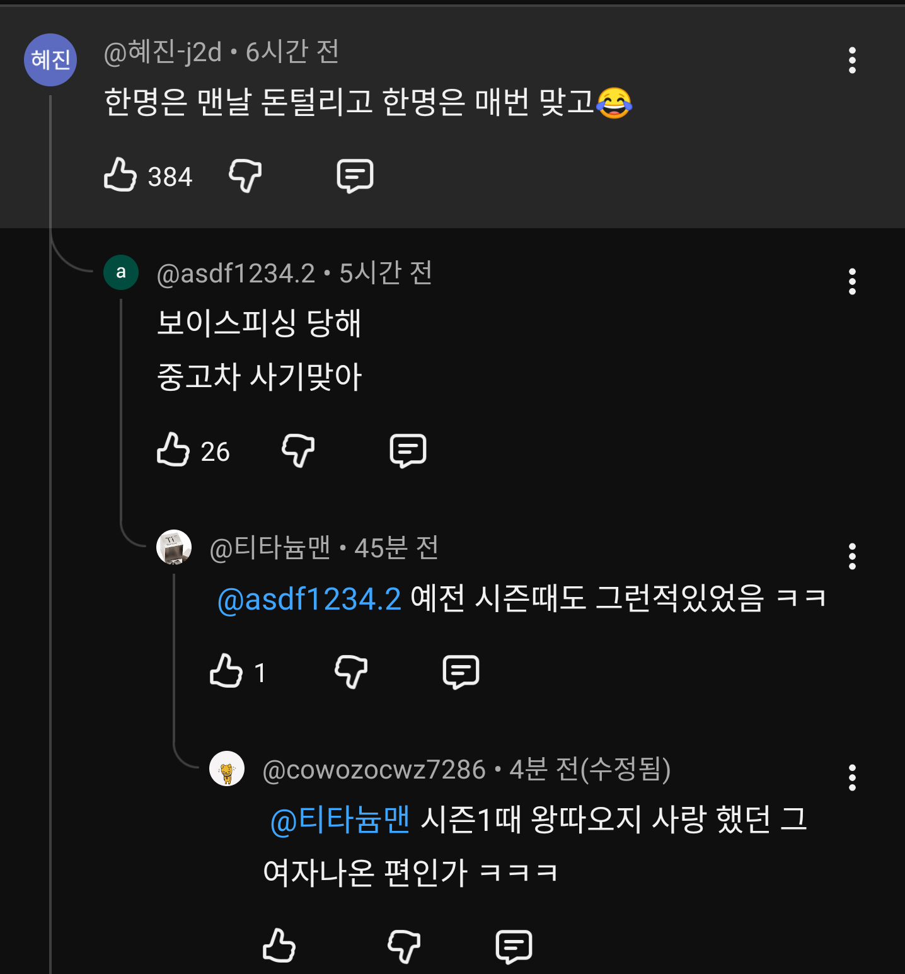Viewport: 905px width, 974px height.
Task: Like the @asdf1234.2 reply
Action: [173, 450]
